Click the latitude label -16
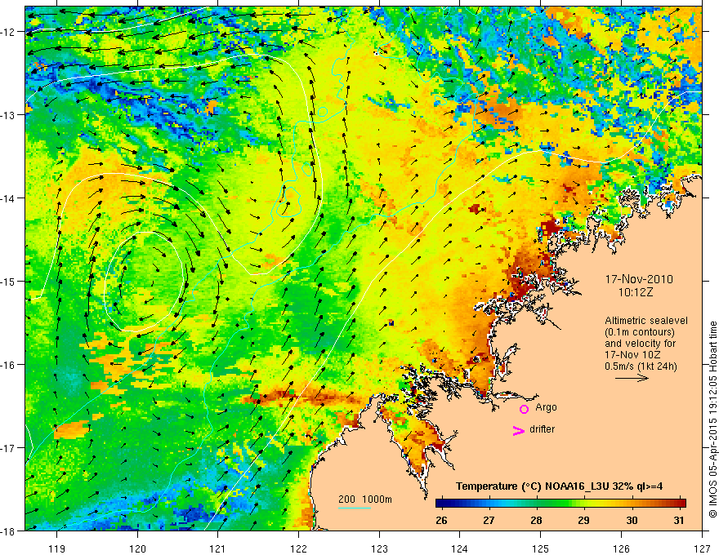The height and width of the screenshot is (555, 719). click(x=8, y=365)
